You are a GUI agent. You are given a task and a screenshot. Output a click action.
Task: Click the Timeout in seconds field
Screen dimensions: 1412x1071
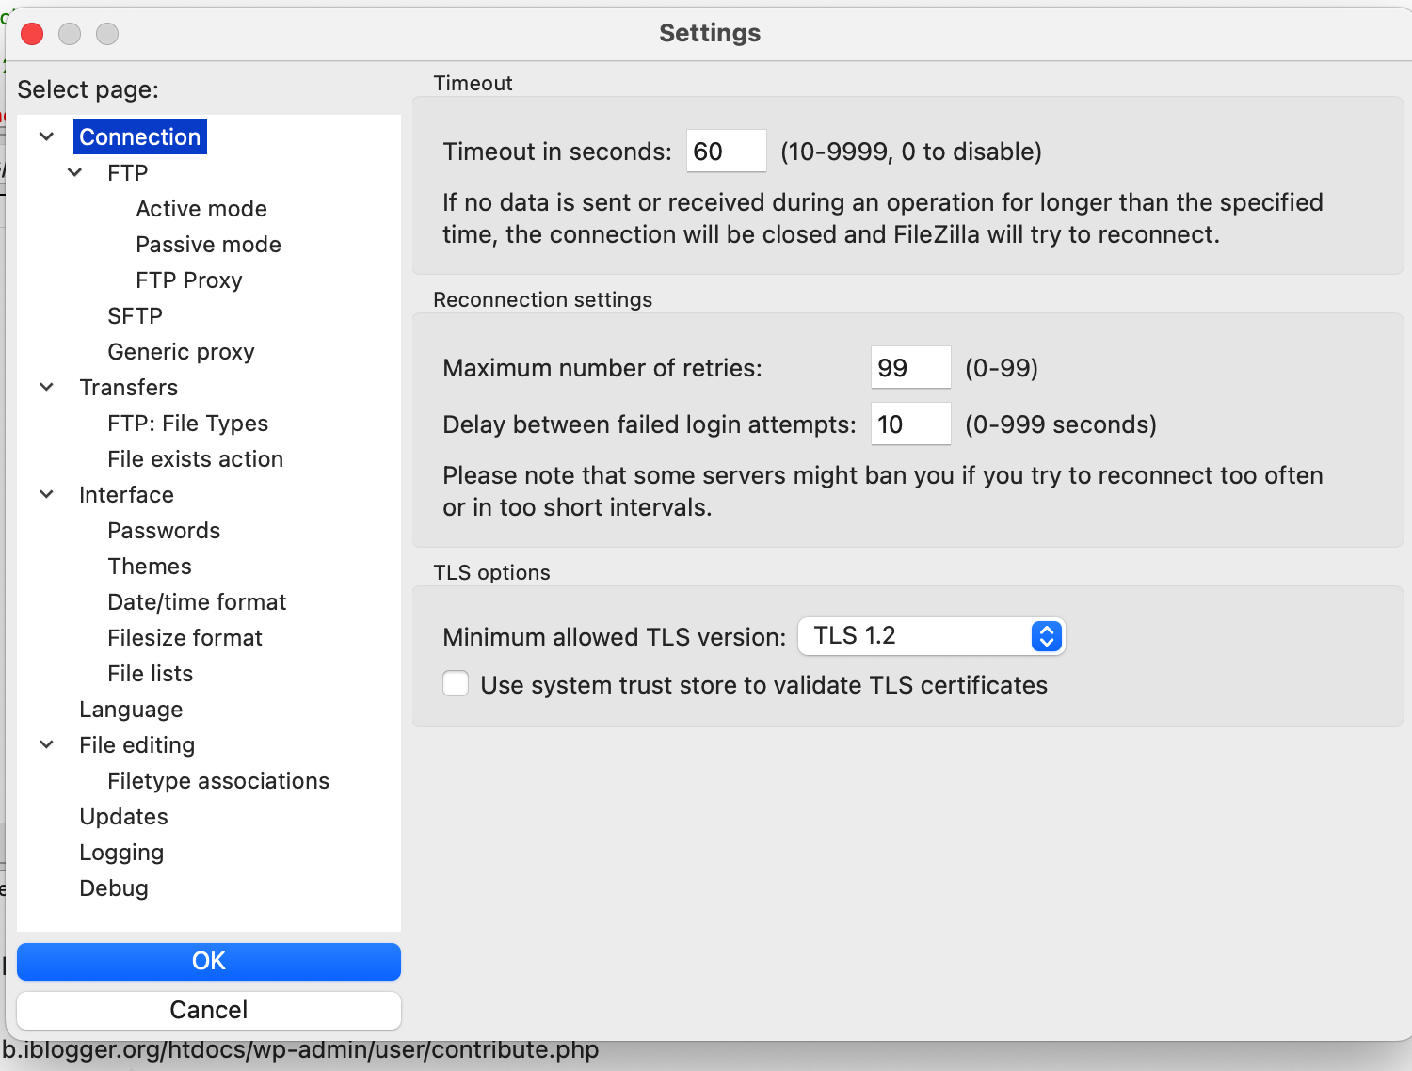click(x=726, y=152)
